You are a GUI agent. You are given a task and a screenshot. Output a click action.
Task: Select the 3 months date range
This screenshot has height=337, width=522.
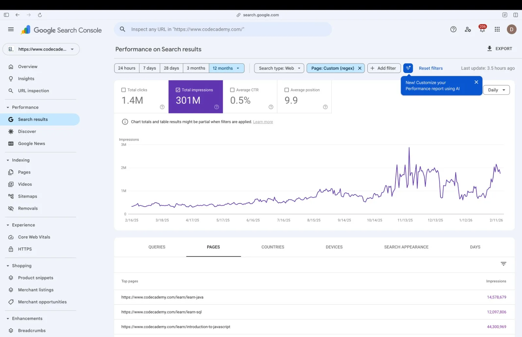(196, 68)
